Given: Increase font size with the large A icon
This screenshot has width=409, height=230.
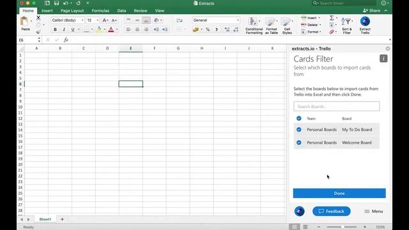Looking at the screenshot, I should click(x=105, y=20).
